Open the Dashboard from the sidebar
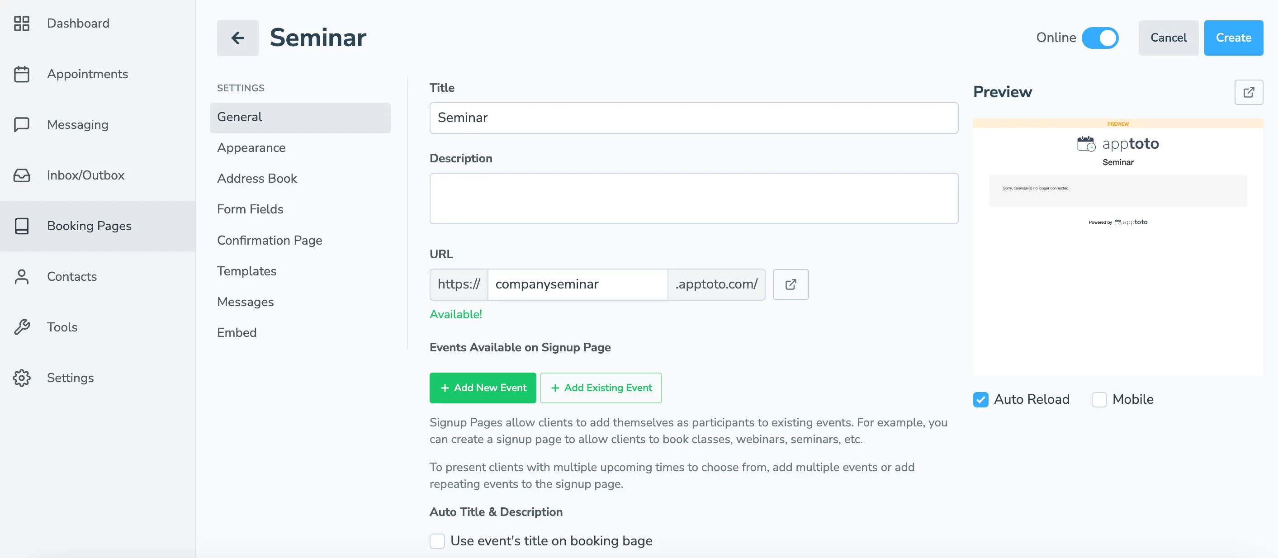 (x=22, y=24)
